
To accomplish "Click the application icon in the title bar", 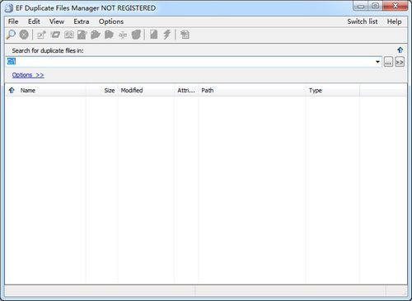I will point(9,8).
